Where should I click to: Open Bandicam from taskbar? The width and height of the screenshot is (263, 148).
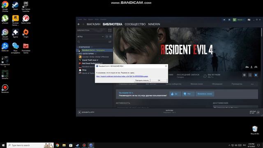[84, 145]
